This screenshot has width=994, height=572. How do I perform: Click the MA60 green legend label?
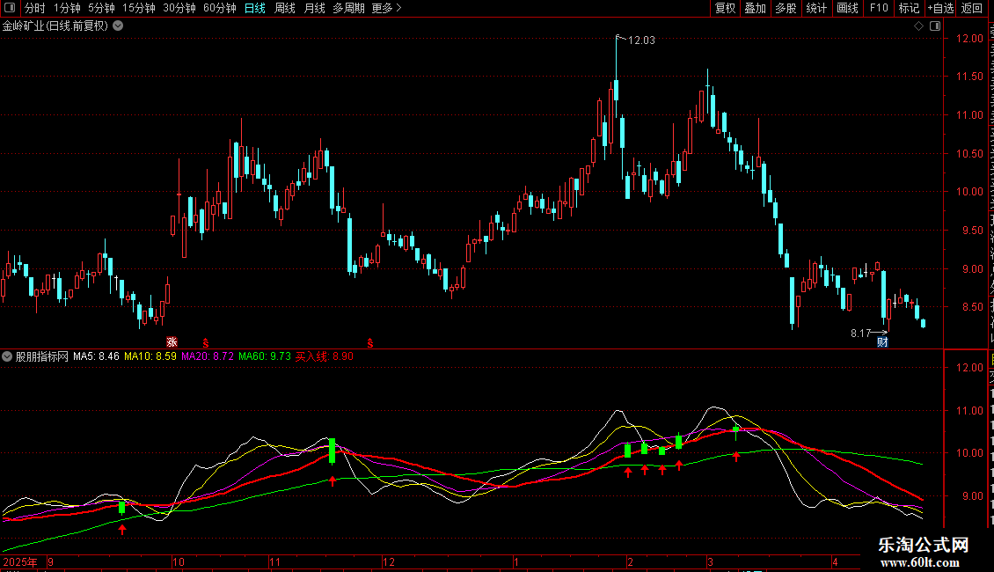265,356
